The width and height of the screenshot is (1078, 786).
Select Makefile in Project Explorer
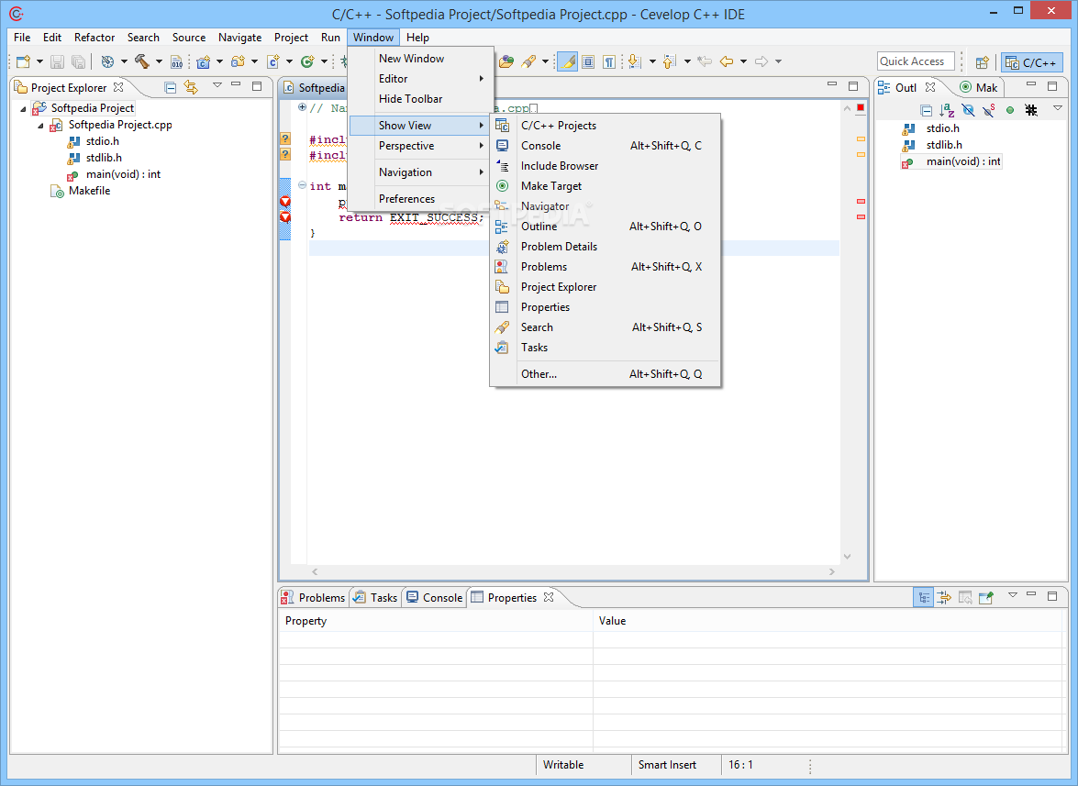pos(89,191)
